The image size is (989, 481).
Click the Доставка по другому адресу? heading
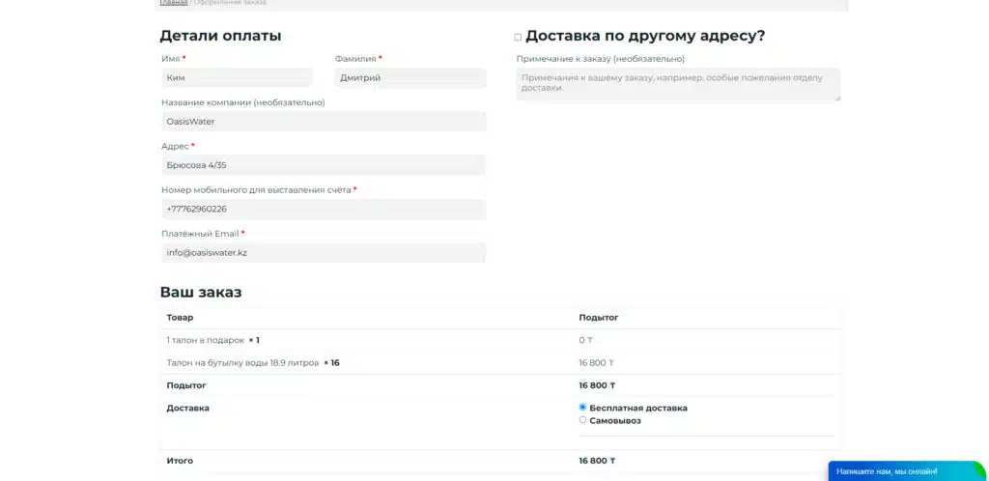pos(645,36)
